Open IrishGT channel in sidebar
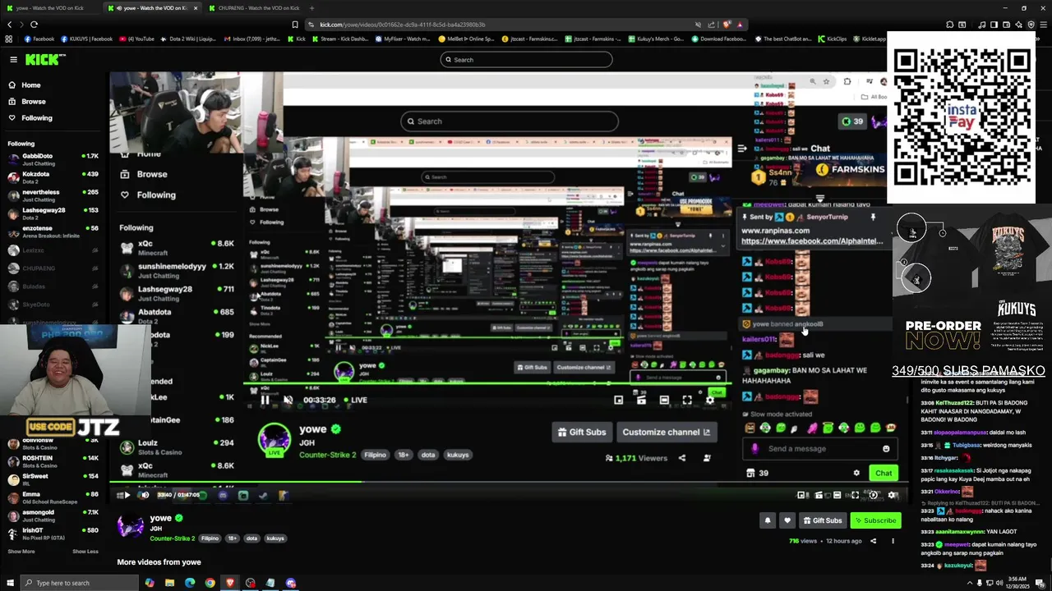The height and width of the screenshot is (591, 1052). tap(53, 534)
